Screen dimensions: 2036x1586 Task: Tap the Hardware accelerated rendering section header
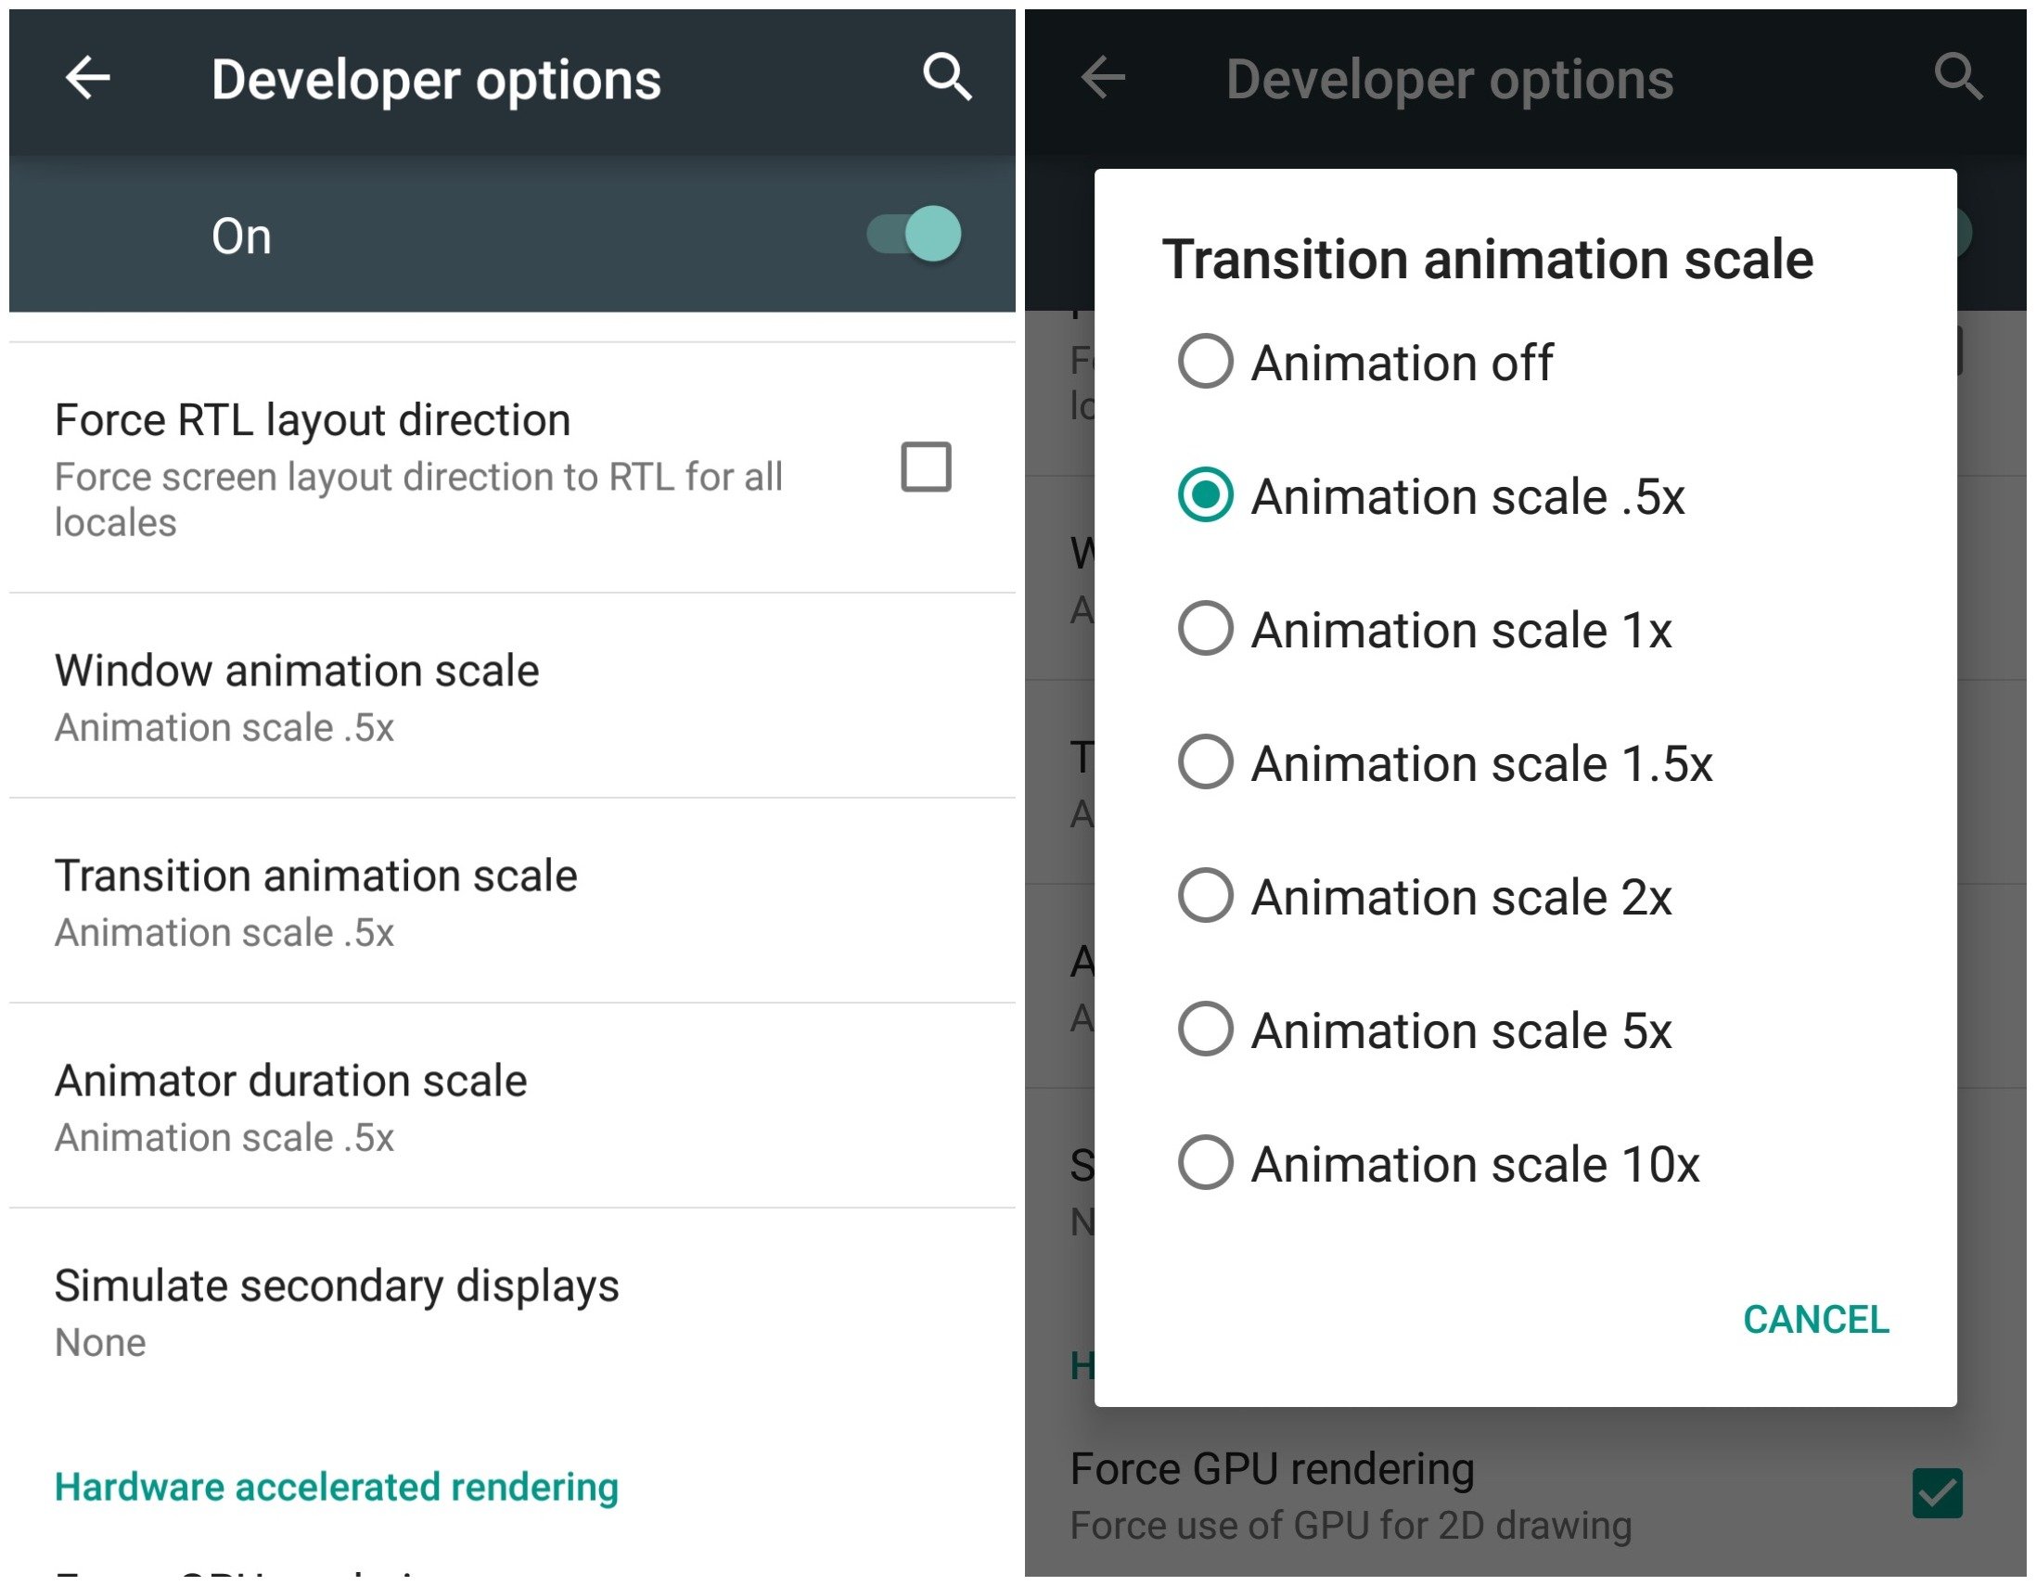(336, 1487)
